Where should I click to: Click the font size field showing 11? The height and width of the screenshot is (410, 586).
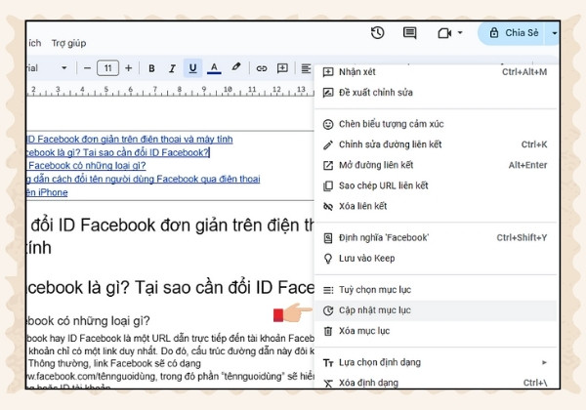pos(107,68)
